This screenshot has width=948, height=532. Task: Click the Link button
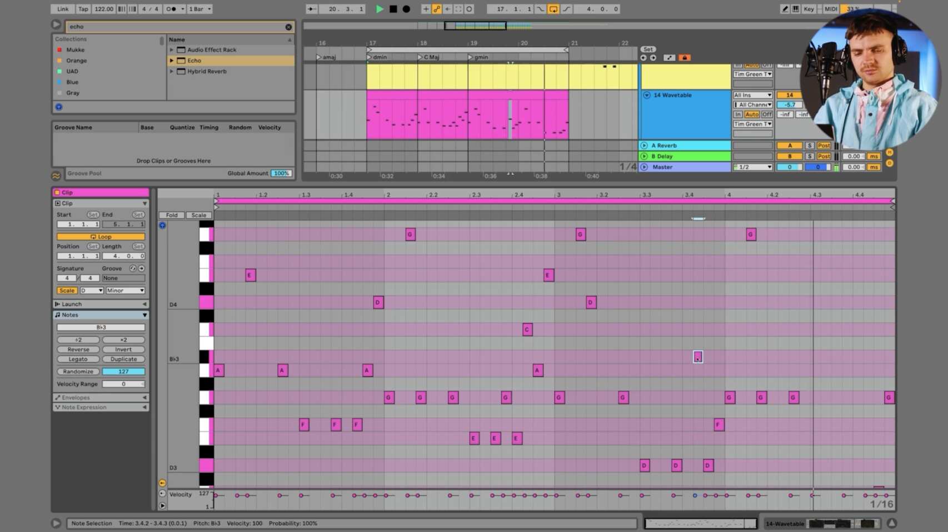pos(63,9)
